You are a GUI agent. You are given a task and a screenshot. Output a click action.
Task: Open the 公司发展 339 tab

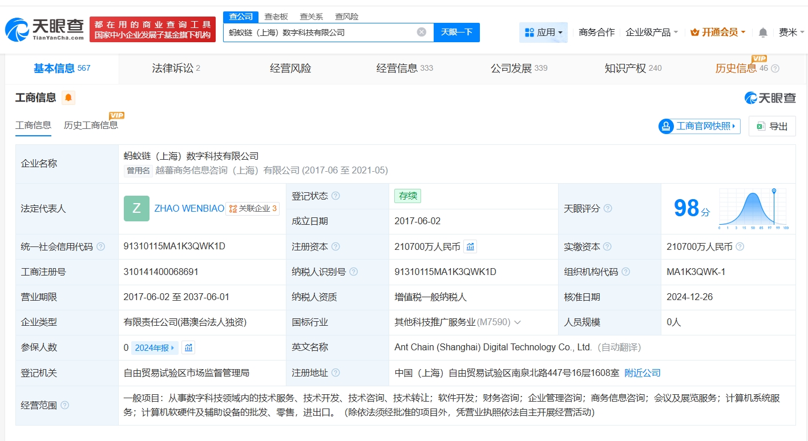click(x=519, y=68)
